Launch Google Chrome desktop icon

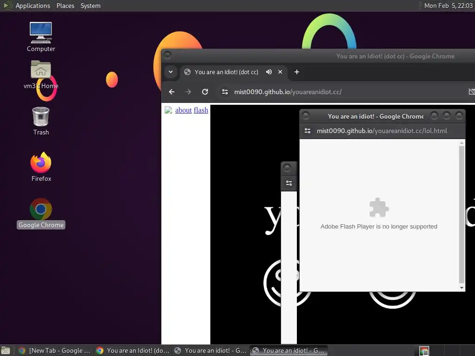(x=41, y=213)
